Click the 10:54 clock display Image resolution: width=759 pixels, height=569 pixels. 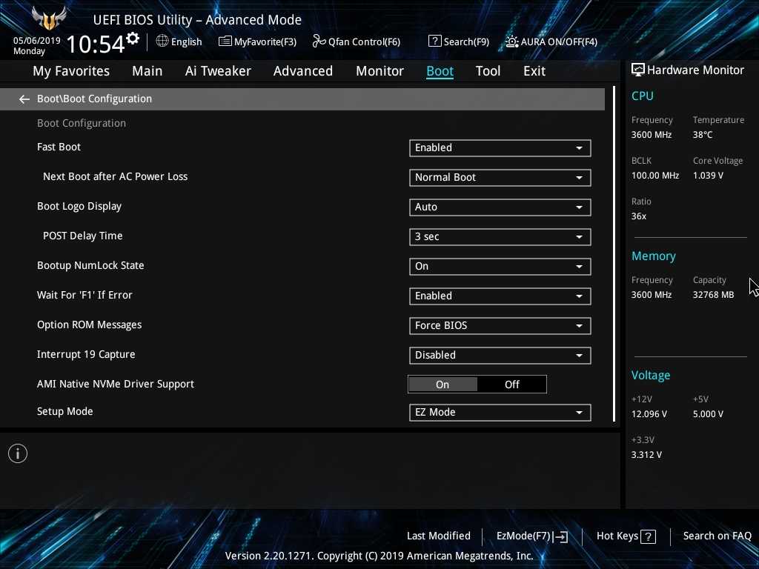click(x=96, y=44)
